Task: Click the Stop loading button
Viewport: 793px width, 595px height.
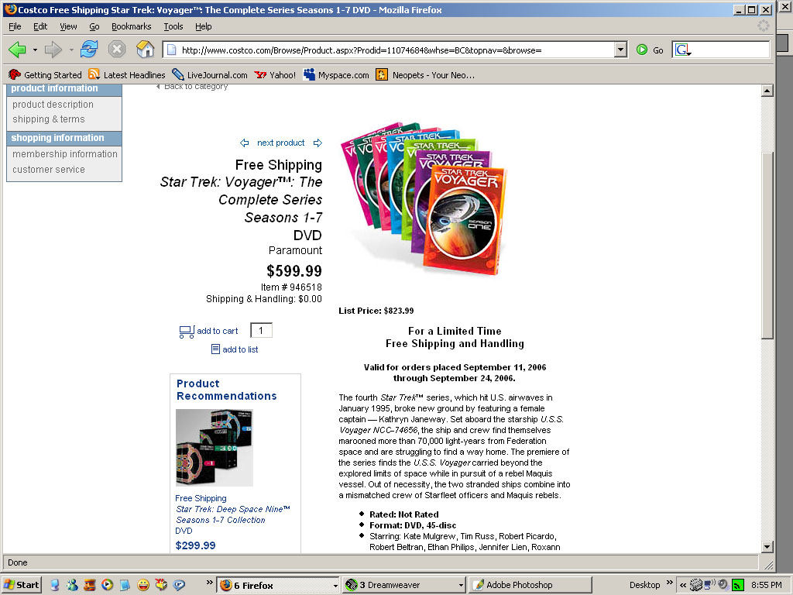Action: (117, 50)
